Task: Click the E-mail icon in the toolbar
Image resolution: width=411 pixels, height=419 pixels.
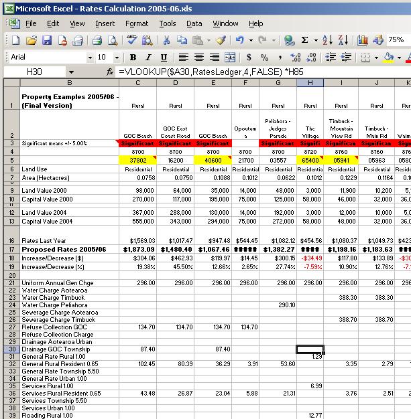Action: coord(78,40)
